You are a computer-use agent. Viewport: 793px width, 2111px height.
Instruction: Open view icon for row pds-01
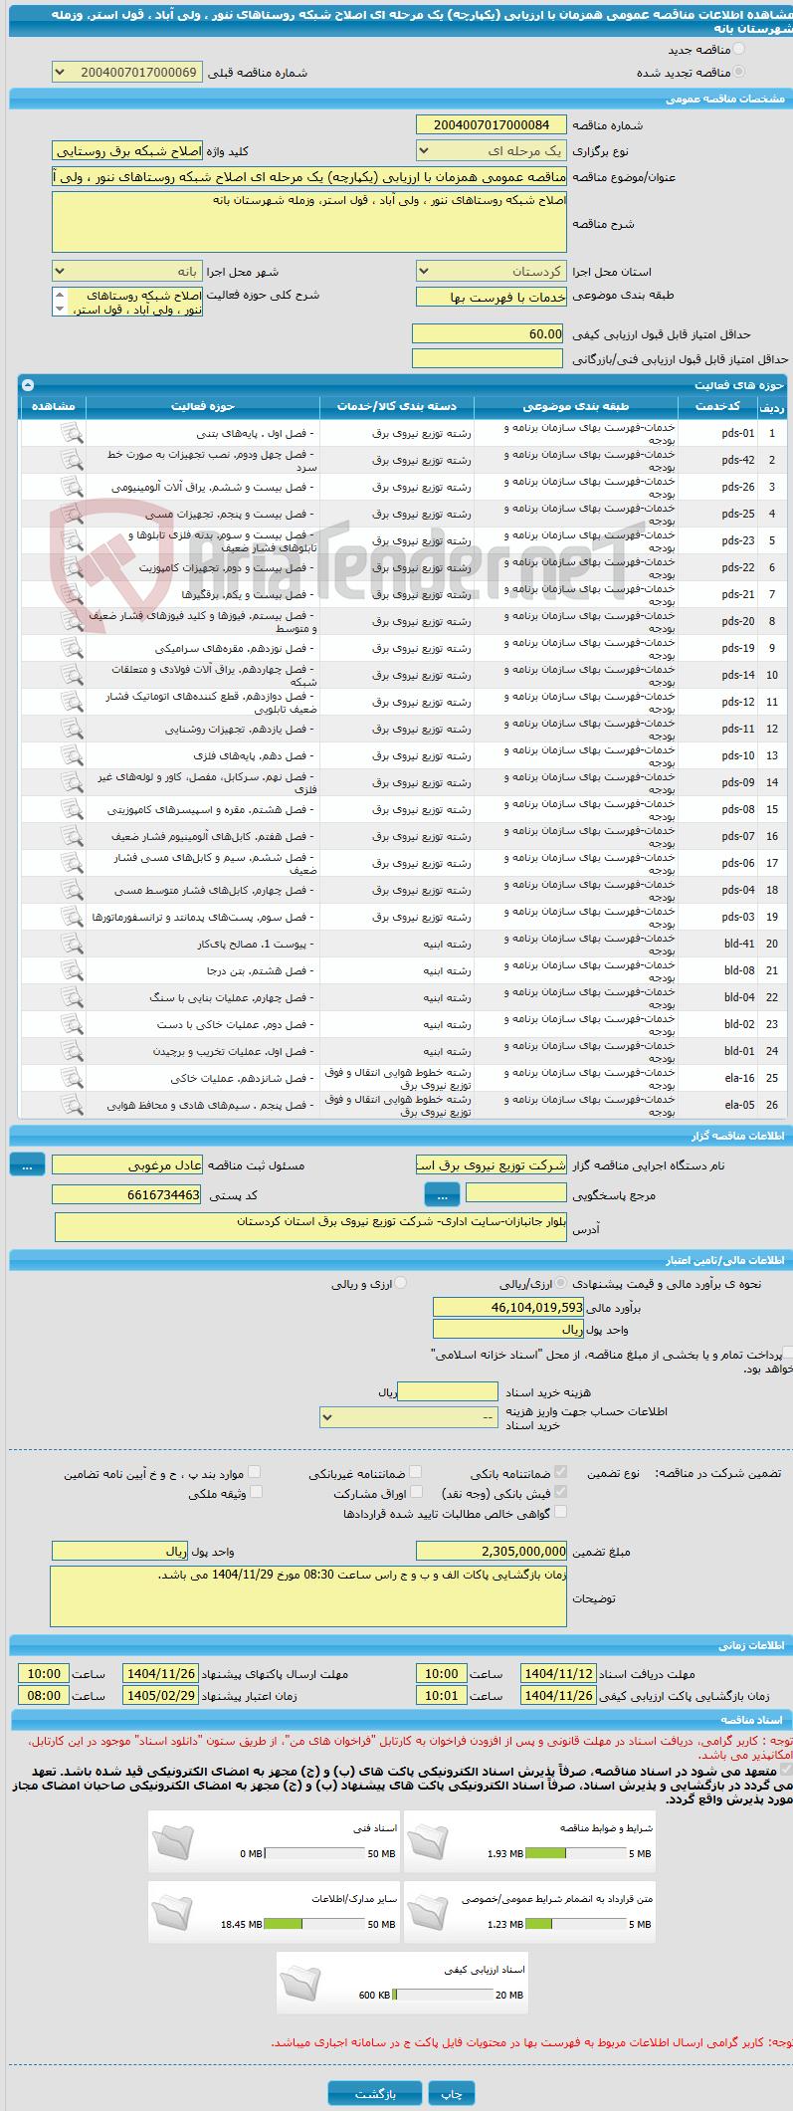[x=72, y=433]
